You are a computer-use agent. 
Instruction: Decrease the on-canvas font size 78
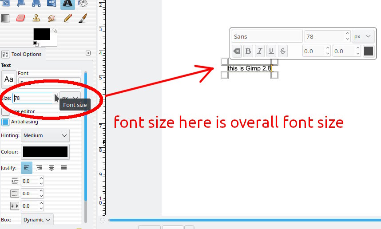click(348, 39)
